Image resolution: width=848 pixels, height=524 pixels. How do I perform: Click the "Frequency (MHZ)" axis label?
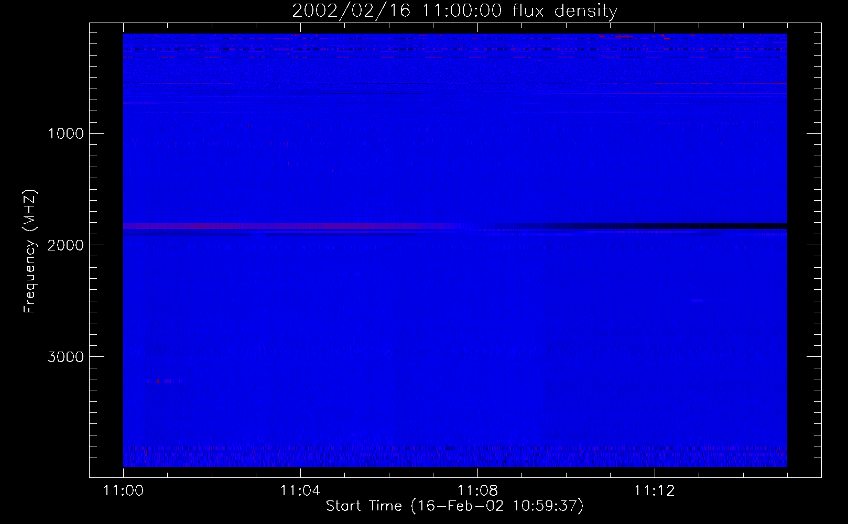click(x=30, y=251)
